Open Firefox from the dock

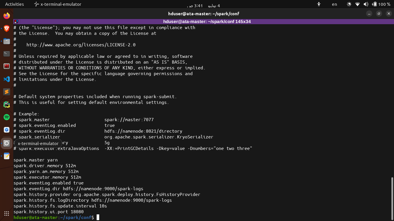pos(6,16)
